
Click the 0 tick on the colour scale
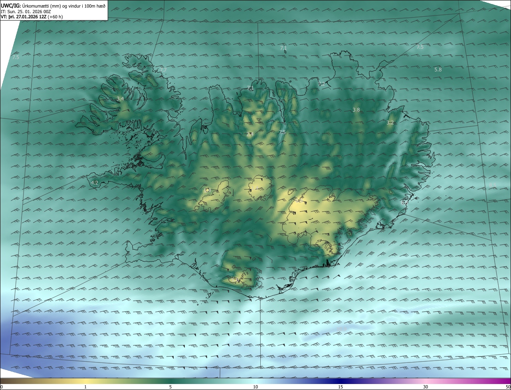coord(2,387)
